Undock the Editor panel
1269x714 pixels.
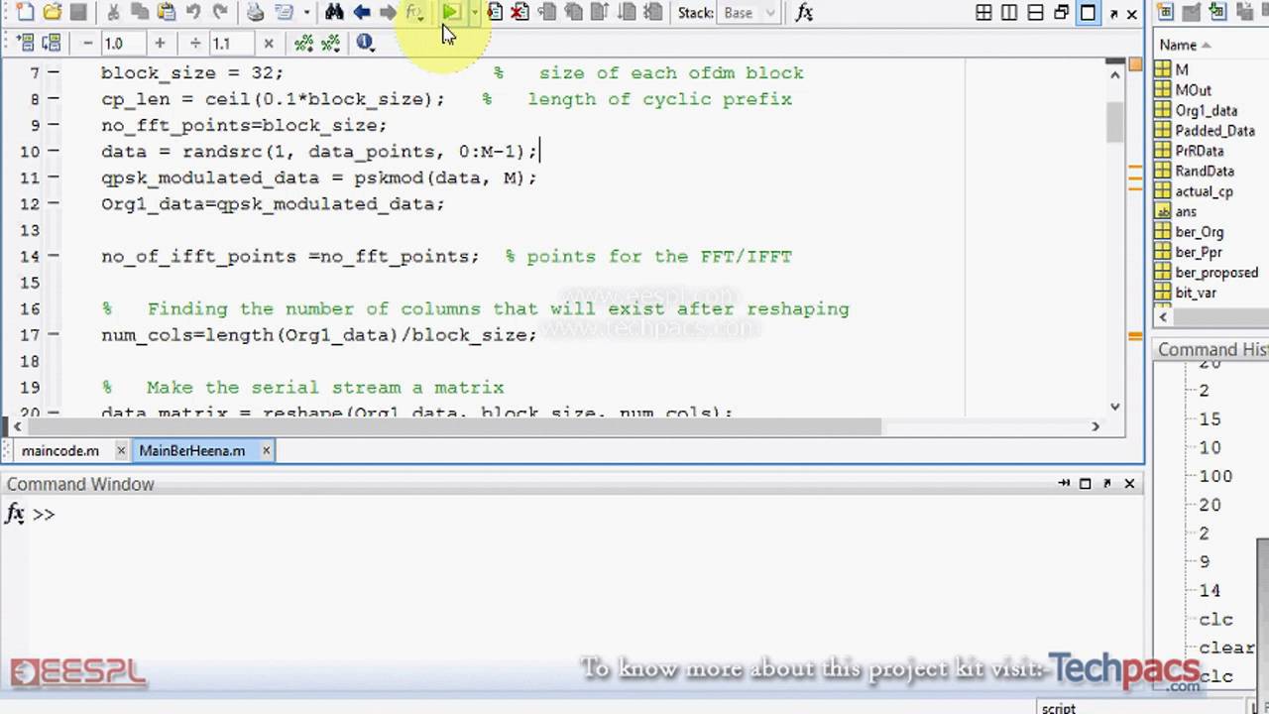click(x=1113, y=14)
